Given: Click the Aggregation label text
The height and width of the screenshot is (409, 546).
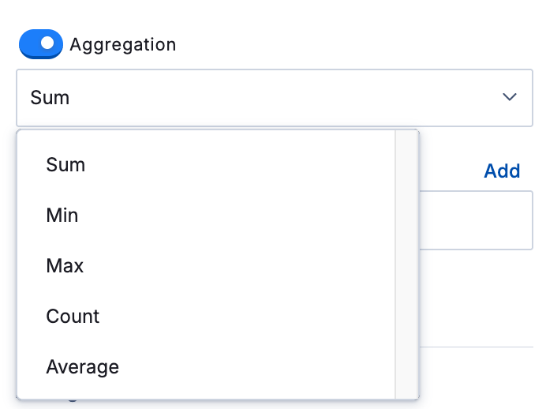Looking at the screenshot, I should pyautogui.click(x=122, y=44).
